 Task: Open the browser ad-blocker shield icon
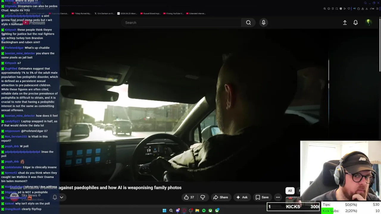341,9
